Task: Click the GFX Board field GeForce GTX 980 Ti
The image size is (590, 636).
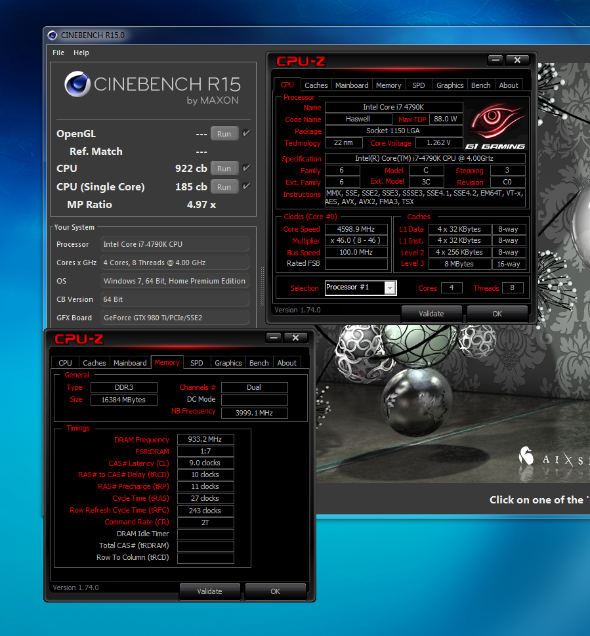Action: tap(175, 318)
